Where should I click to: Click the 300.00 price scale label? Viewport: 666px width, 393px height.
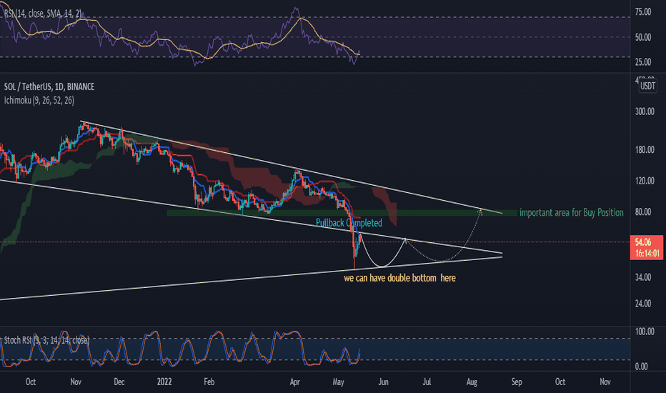point(645,111)
